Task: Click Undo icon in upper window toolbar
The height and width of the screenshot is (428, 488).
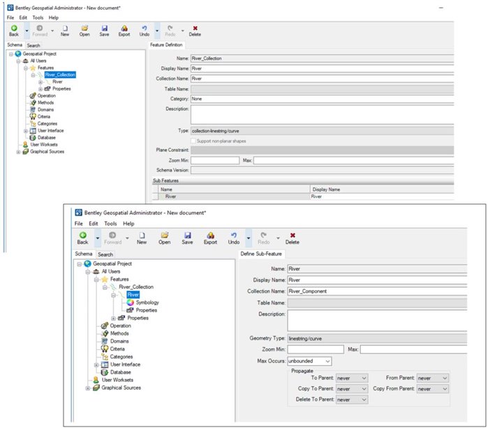Action: [x=144, y=29]
